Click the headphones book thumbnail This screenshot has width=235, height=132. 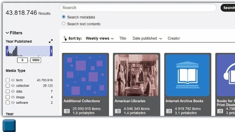[x=226, y=75]
